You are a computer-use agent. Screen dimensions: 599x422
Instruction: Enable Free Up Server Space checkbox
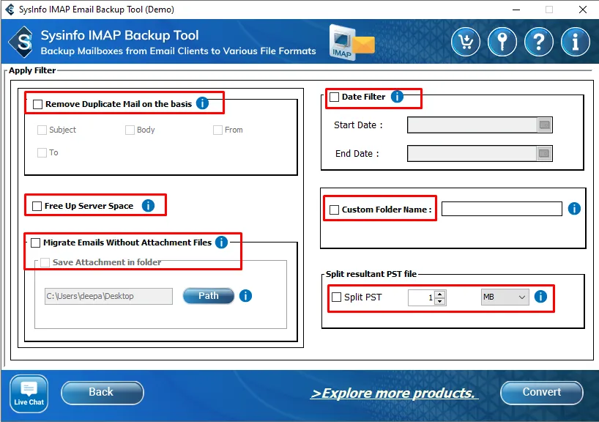point(37,207)
